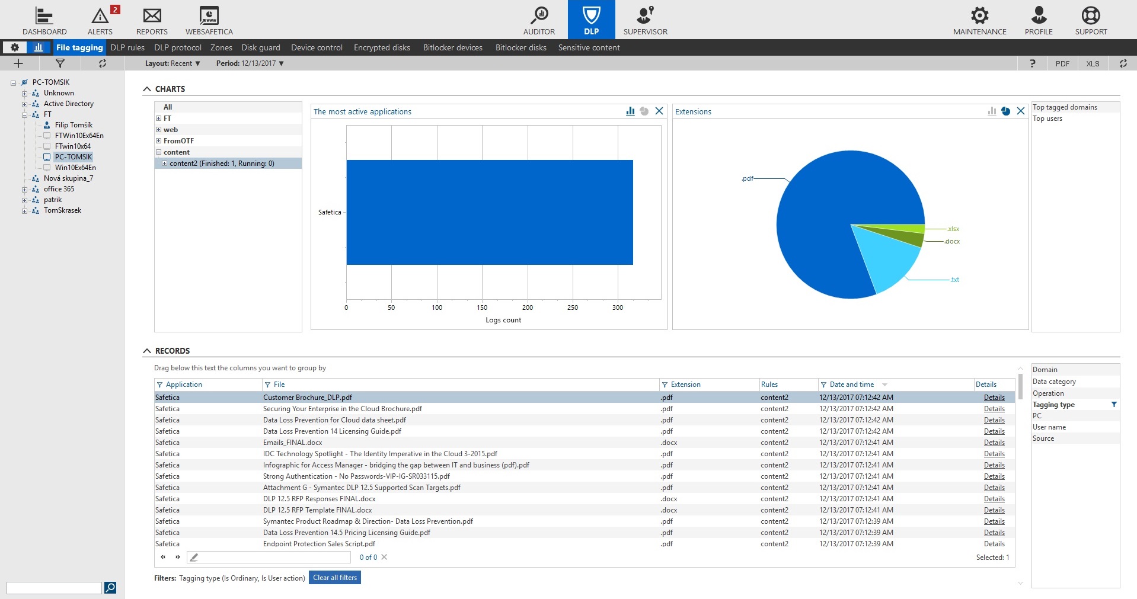Viewport: 1137px width, 599px height.
Task: Open the Alerts section
Action: (x=100, y=20)
